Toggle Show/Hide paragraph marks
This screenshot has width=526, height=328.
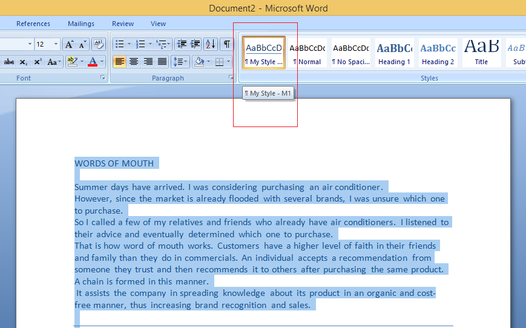226,44
